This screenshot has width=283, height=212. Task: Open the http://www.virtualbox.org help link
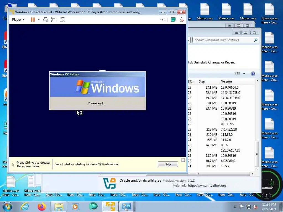(207, 185)
